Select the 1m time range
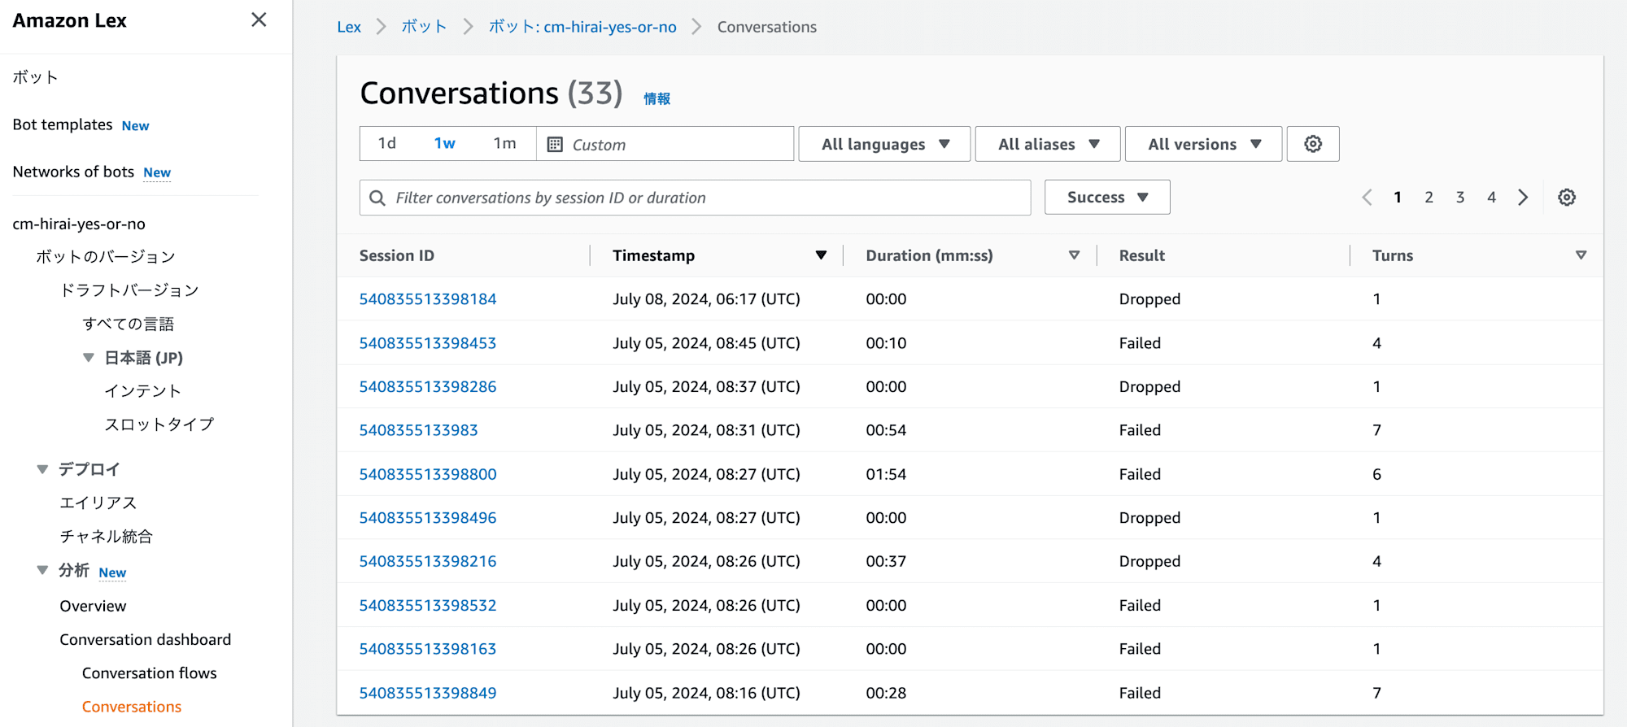 point(504,143)
